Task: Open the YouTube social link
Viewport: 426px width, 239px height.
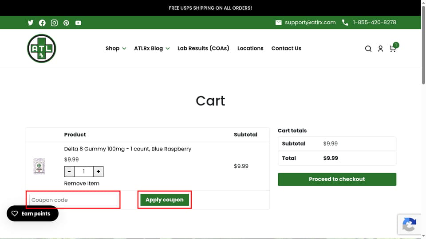Action: pos(78,23)
